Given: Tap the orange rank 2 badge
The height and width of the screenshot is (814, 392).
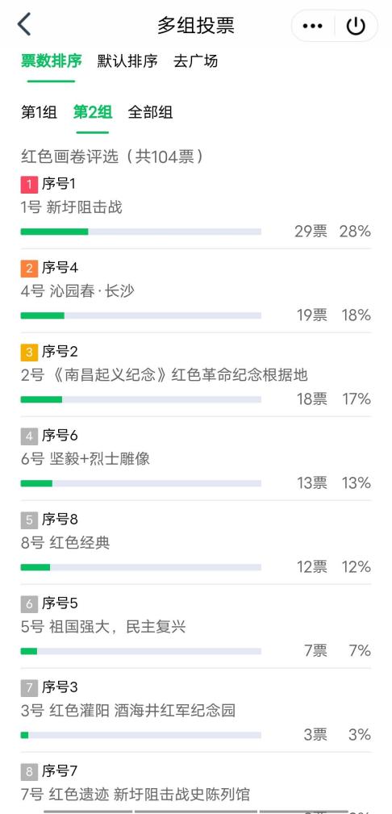Looking at the screenshot, I should point(29,269).
